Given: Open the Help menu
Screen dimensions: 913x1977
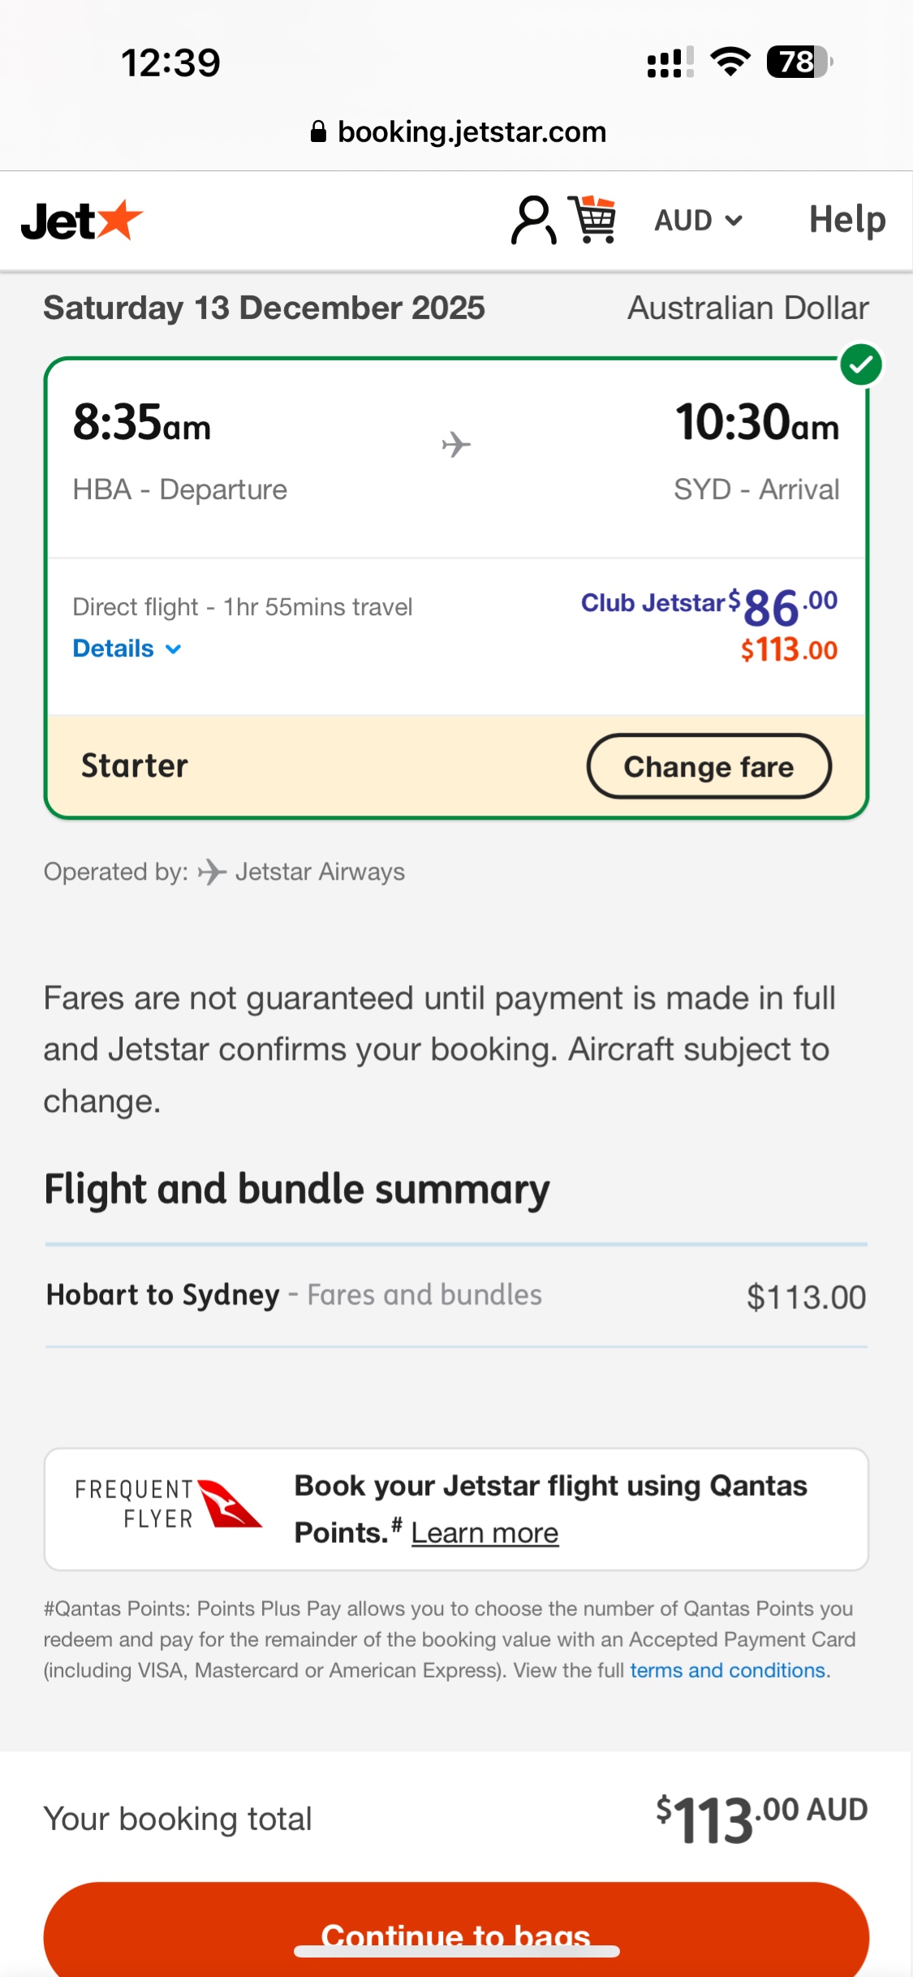Looking at the screenshot, I should (846, 220).
